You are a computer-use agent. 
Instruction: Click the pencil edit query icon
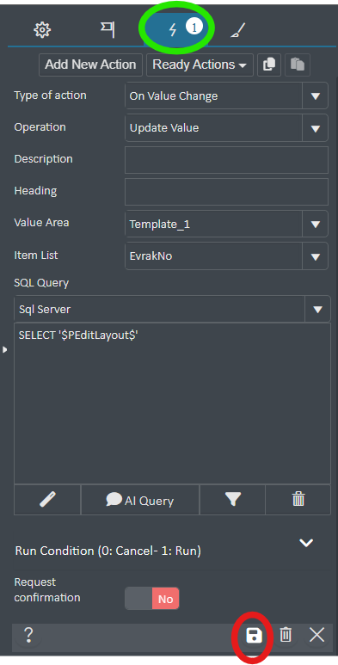tap(47, 500)
